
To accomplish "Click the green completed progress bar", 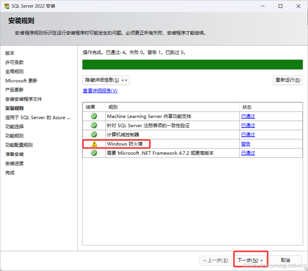I will pos(192,65).
